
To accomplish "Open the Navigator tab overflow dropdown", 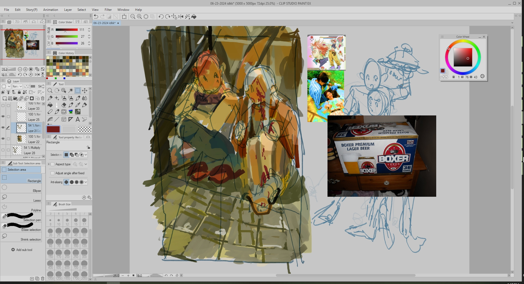I will point(43,21).
